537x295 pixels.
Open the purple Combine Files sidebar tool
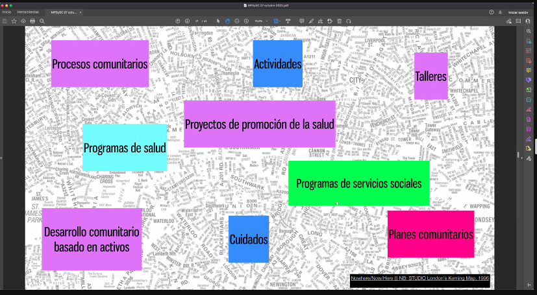(529, 80)
